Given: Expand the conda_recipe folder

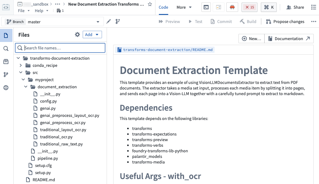Looking at the screenshot, I should [21, 65].
